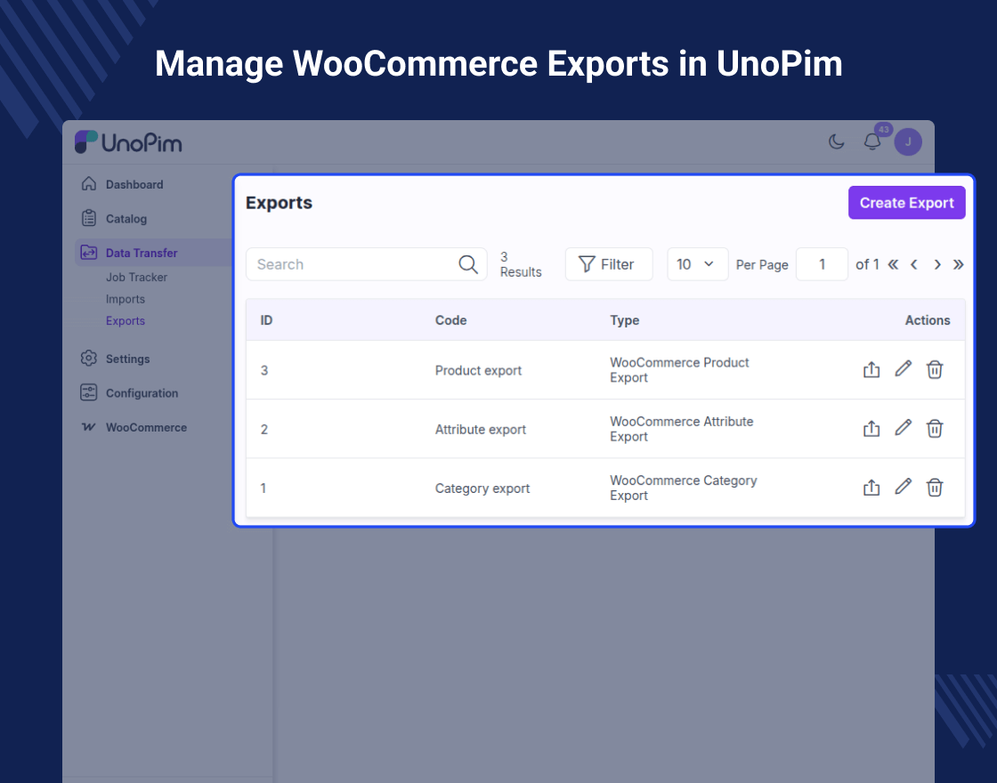The width and height of the screenshot is (997, 783).
Task: Click the WooCommerce W icon
Action: [88, 427]
